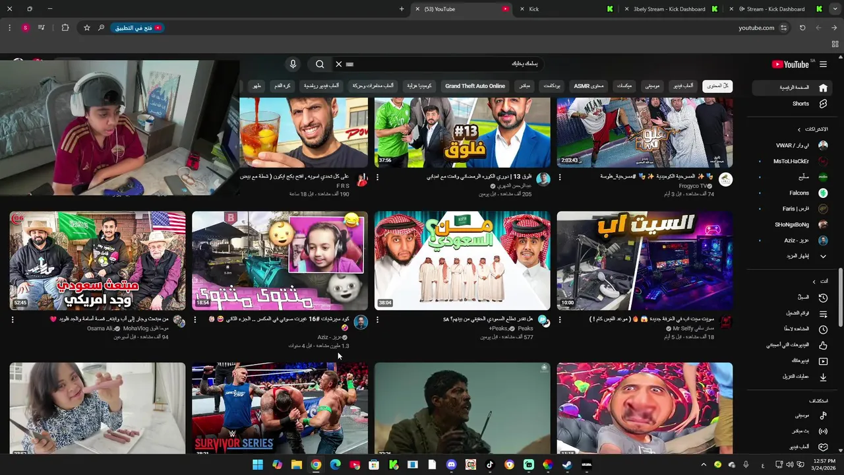Open options menu for السيت اب video

[560, 319]
